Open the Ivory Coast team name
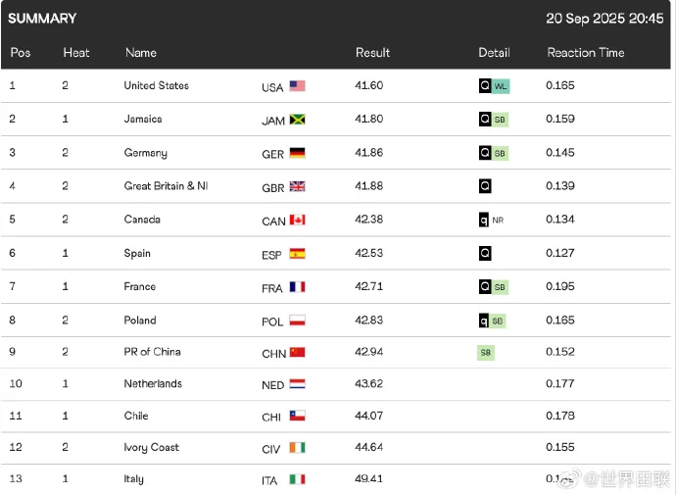This screenshot has width=676, height=495. (x=151, y=447)
